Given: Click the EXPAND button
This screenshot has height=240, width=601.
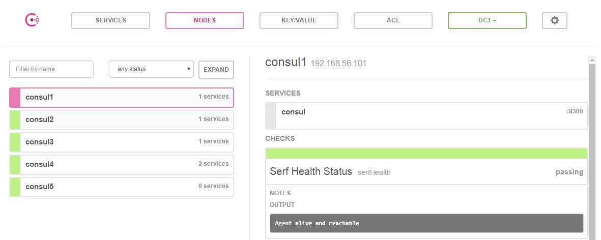Looking at the screenshot, I should (216, 70).
